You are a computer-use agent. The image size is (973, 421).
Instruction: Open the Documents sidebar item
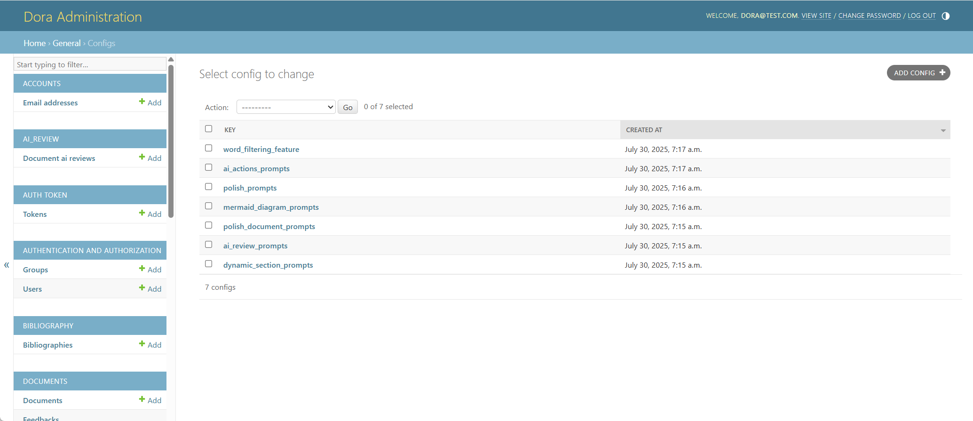(43, 400)
